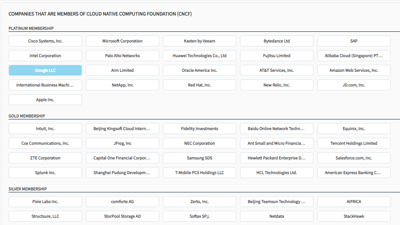Select NetApp, Inc member button
400x225 pixels.
(x=122, y=85)
